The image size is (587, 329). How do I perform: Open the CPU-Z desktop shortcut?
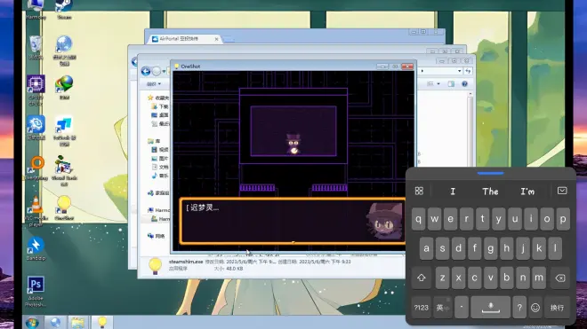tap(36, 90)
